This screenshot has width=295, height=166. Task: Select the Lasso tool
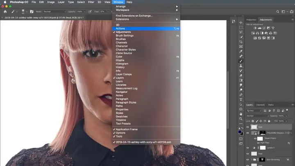241,32
